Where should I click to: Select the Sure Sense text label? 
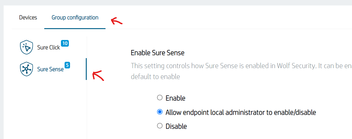(x=50, y=69)
